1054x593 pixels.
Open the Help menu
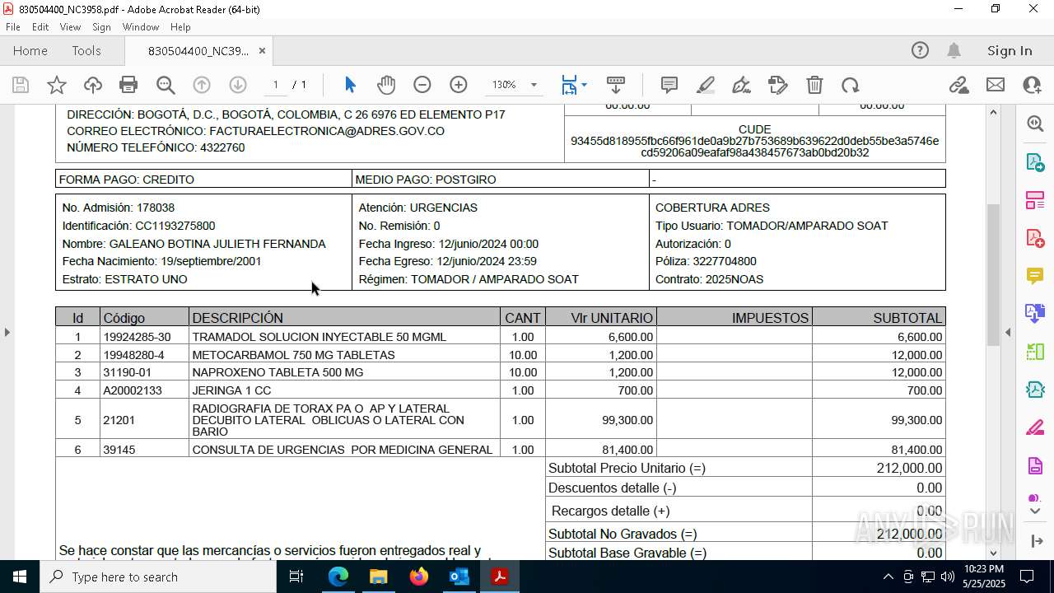click(180, 27)
